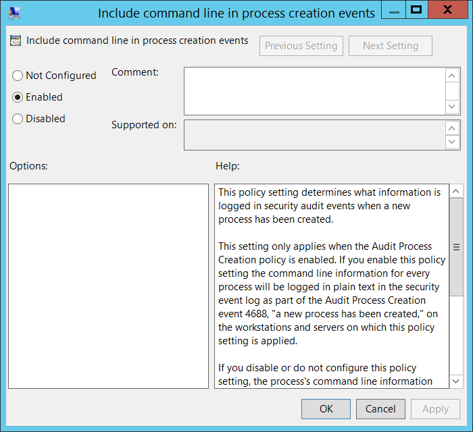Click the Supported on scroll up arrow
Image resolution: width=473 pixels, height=432 pixels.
click(x=453, y=128)
